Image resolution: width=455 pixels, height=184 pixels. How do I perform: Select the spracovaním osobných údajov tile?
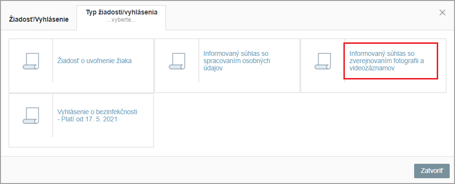227,66
